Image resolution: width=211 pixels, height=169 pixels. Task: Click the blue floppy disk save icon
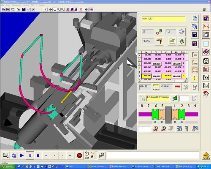pyautogui.click(x=195, y=34)
